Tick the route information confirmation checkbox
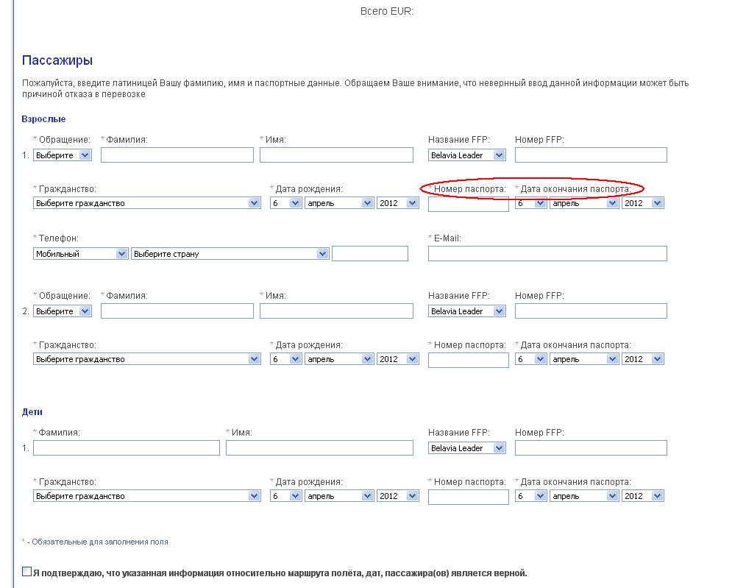 pos(27,572)
